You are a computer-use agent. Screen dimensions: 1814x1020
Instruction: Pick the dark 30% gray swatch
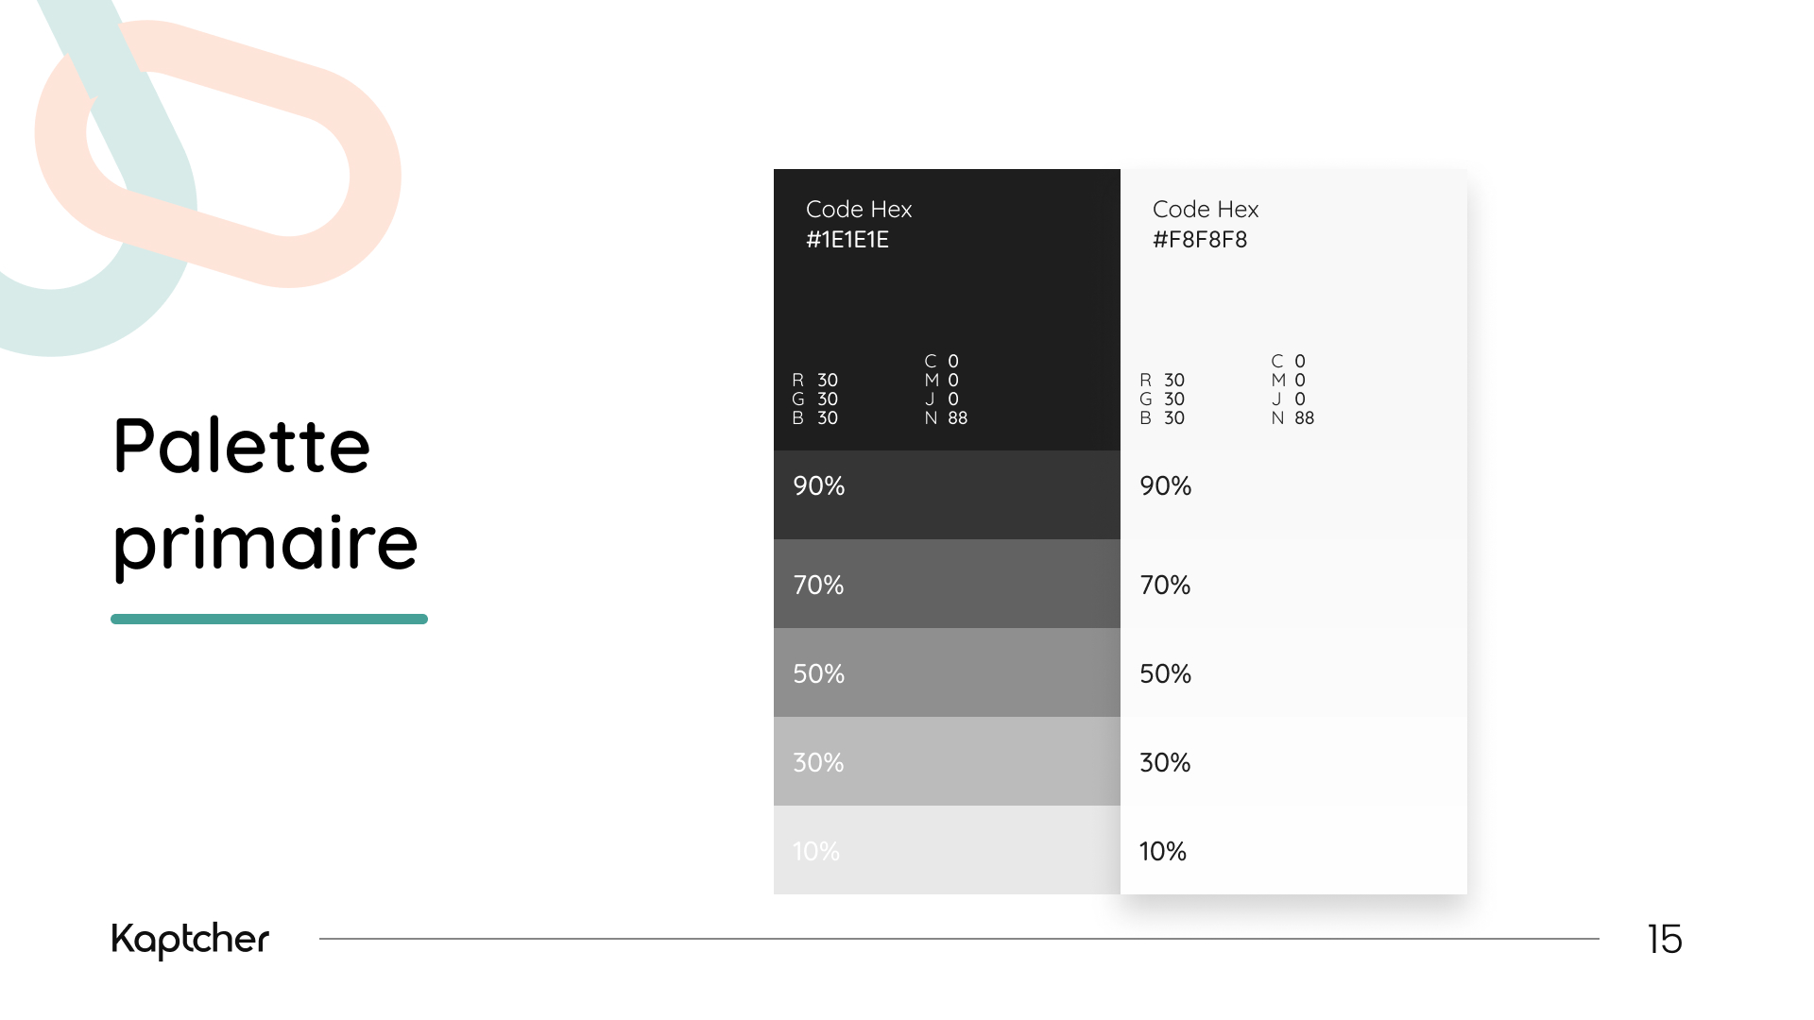point(947,761)
